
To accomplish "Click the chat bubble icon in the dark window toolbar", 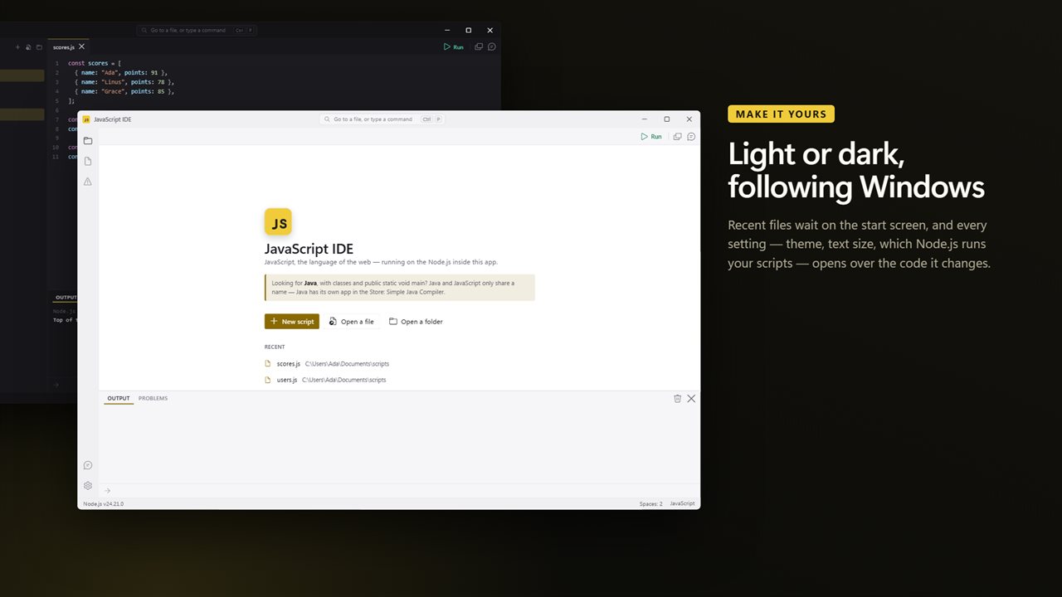I will 492,47.
